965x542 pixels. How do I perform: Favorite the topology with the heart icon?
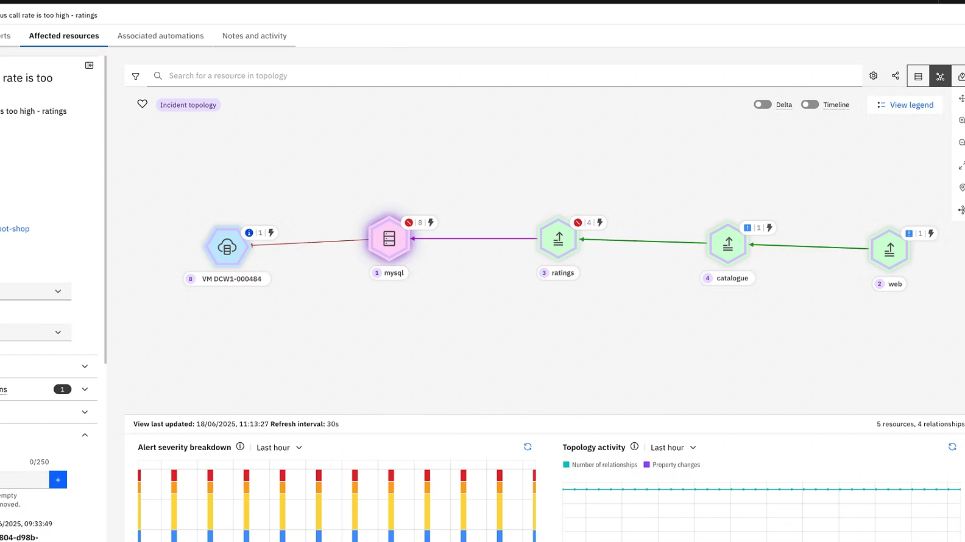(x=142, y=104)
